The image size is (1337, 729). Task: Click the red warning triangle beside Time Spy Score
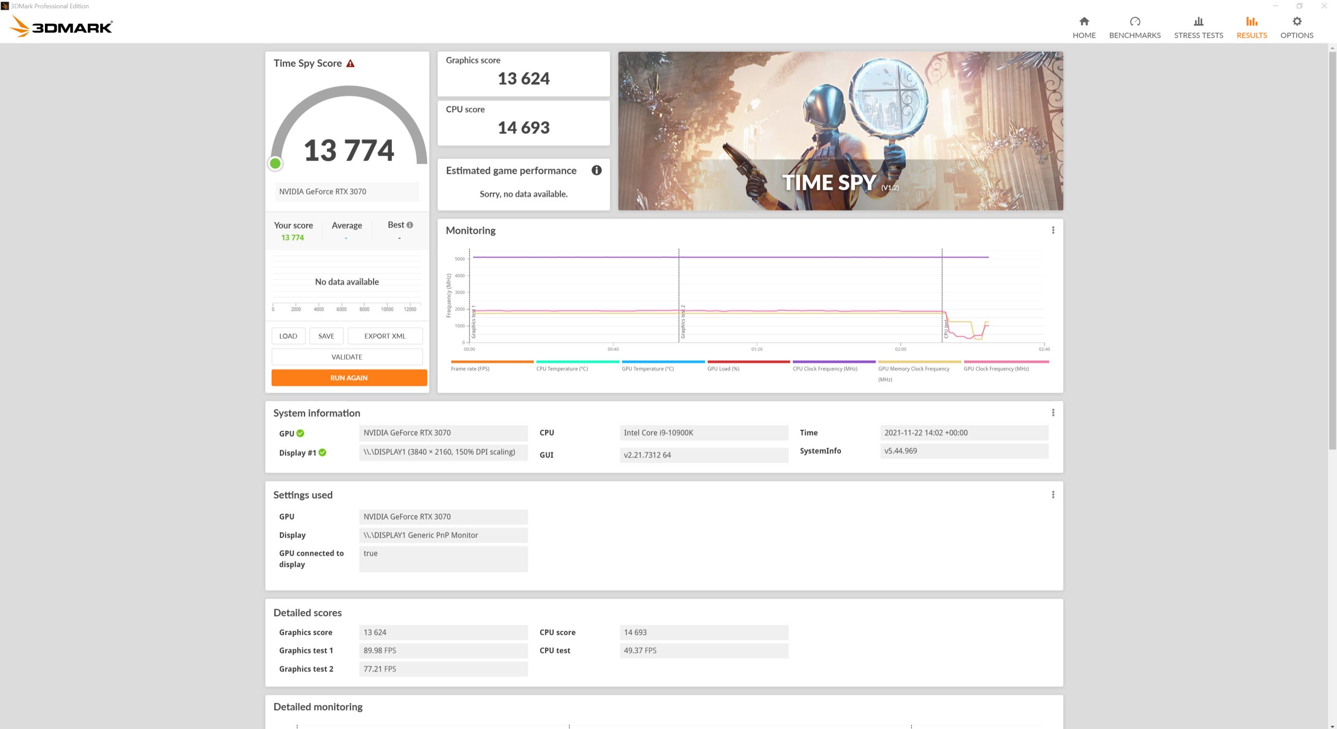tap(350, 64)
